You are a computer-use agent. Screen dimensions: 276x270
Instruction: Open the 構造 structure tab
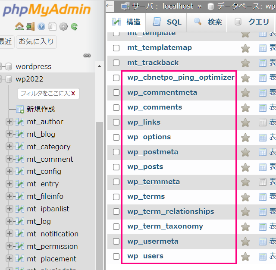pyautogui.click(x=126, y=22)
